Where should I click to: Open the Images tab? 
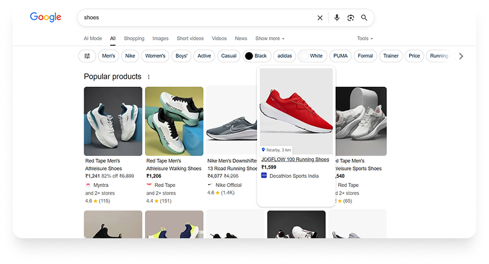(x=160, y=39)
